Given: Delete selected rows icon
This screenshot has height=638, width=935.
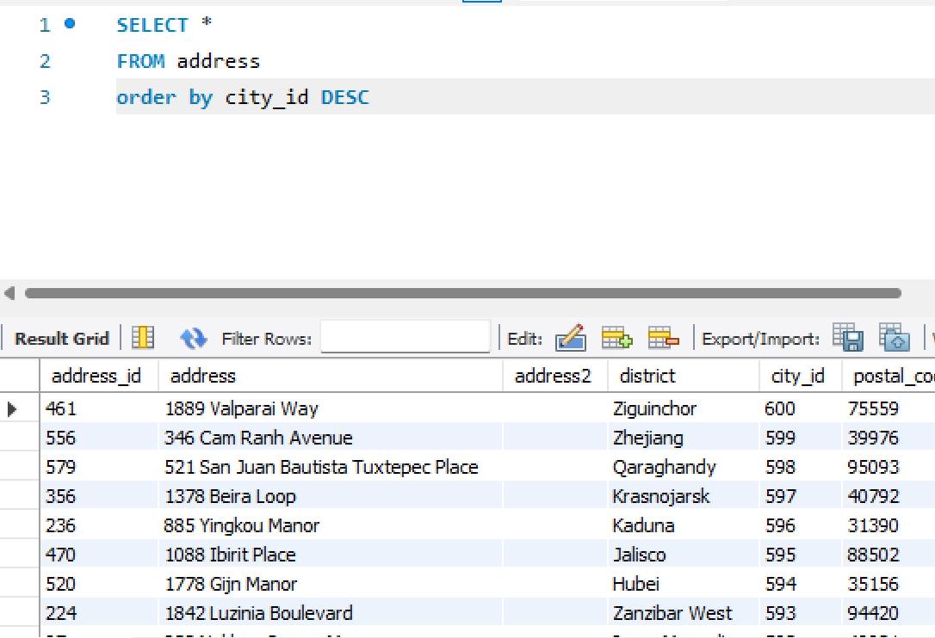Looking at the screenshot, I should [660, 339].
